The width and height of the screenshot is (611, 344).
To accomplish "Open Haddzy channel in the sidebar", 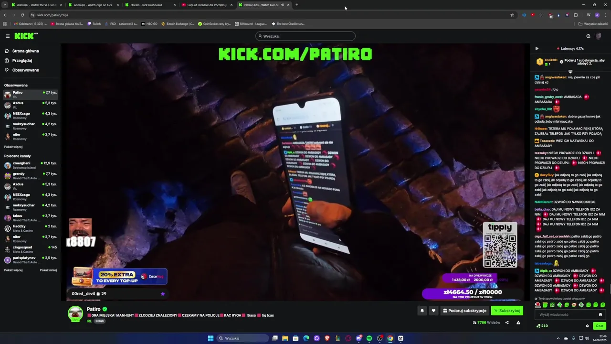I will 31,228.
